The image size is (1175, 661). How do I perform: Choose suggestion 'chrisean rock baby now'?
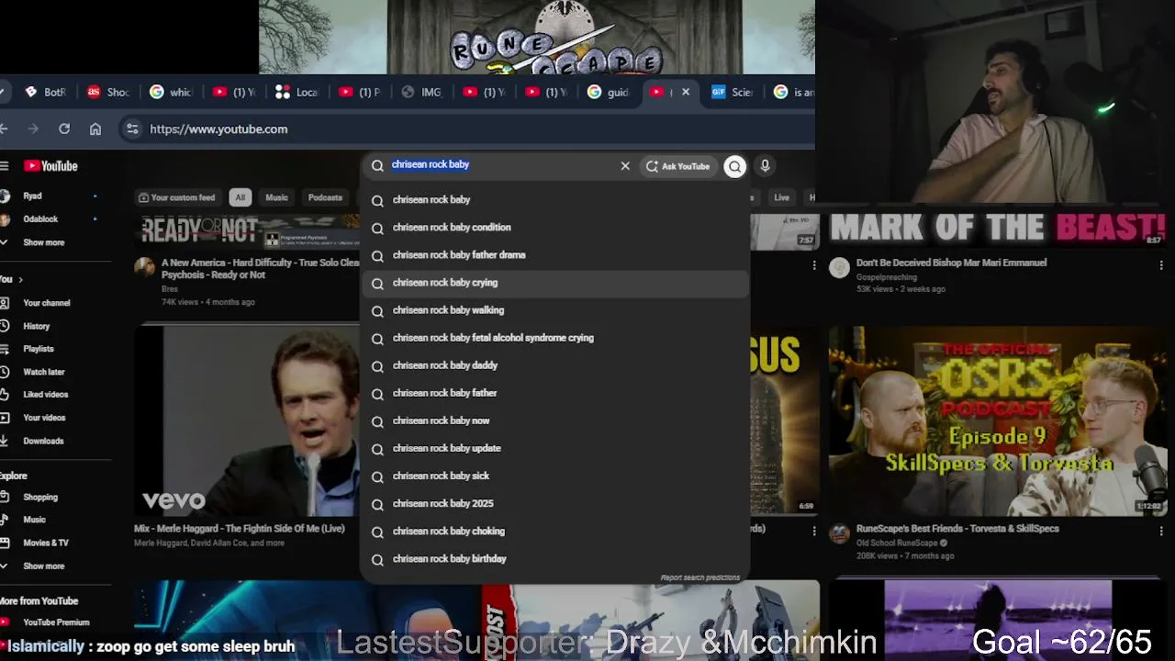pos(556,420)
